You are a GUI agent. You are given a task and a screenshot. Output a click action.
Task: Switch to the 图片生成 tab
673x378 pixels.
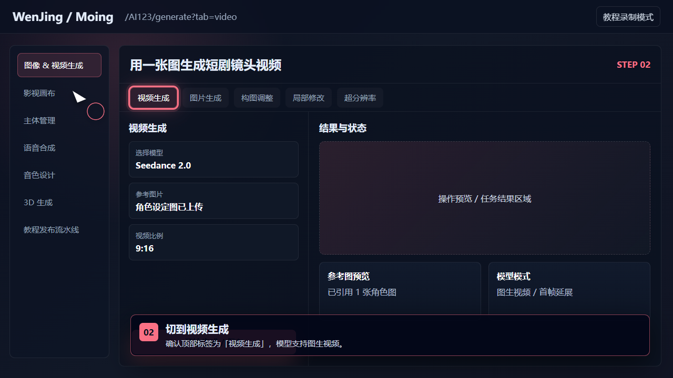click(x=206, y=98)
